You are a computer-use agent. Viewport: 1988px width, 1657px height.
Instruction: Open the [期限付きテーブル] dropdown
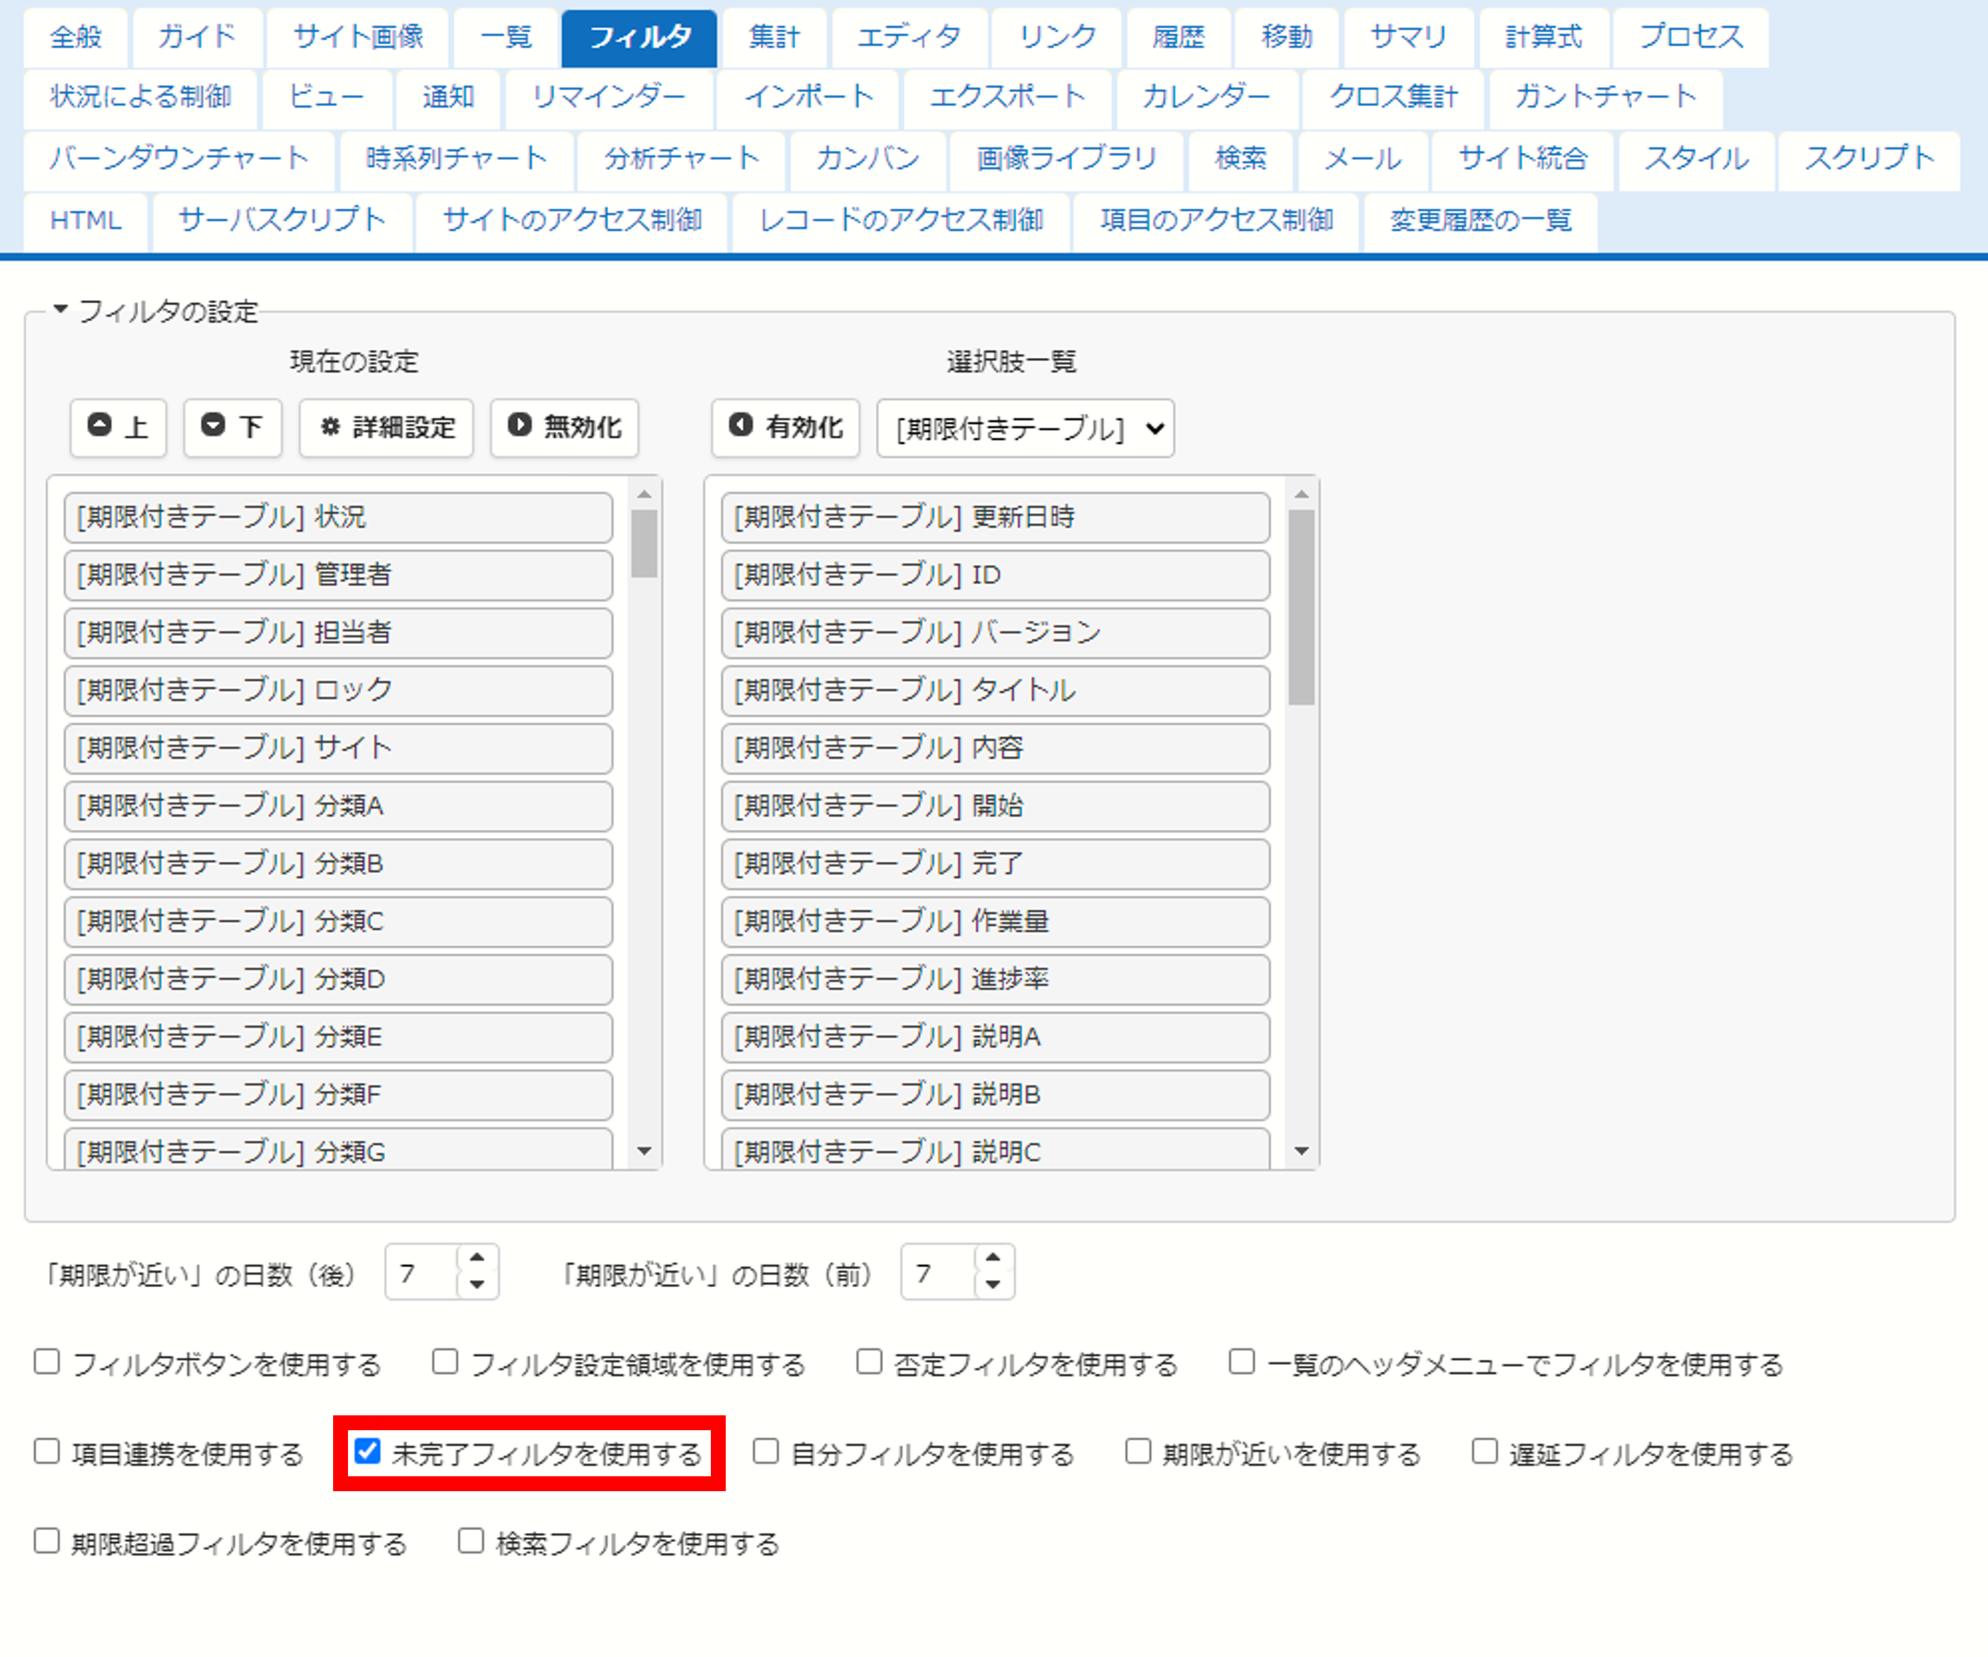[1026, 429]
